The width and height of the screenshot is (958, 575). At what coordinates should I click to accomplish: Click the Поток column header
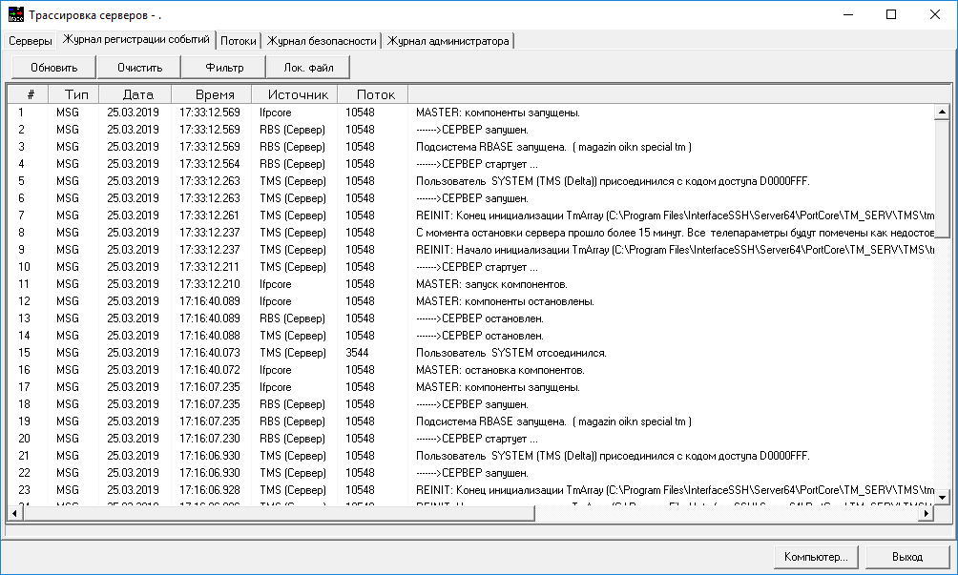click(x=375, y=94)
